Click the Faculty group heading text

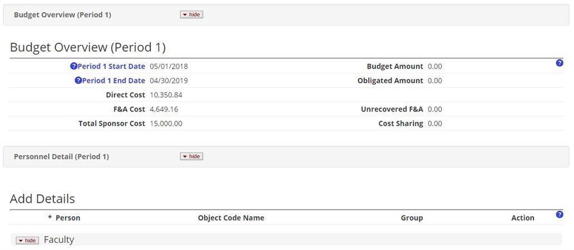point(59,240)
